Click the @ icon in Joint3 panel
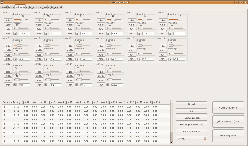This screenshot has height=146, width=248. coord(108,33)
